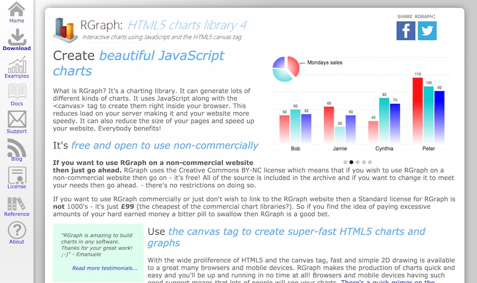
Task: Open the Docs book icon
Action: [17, 92]
